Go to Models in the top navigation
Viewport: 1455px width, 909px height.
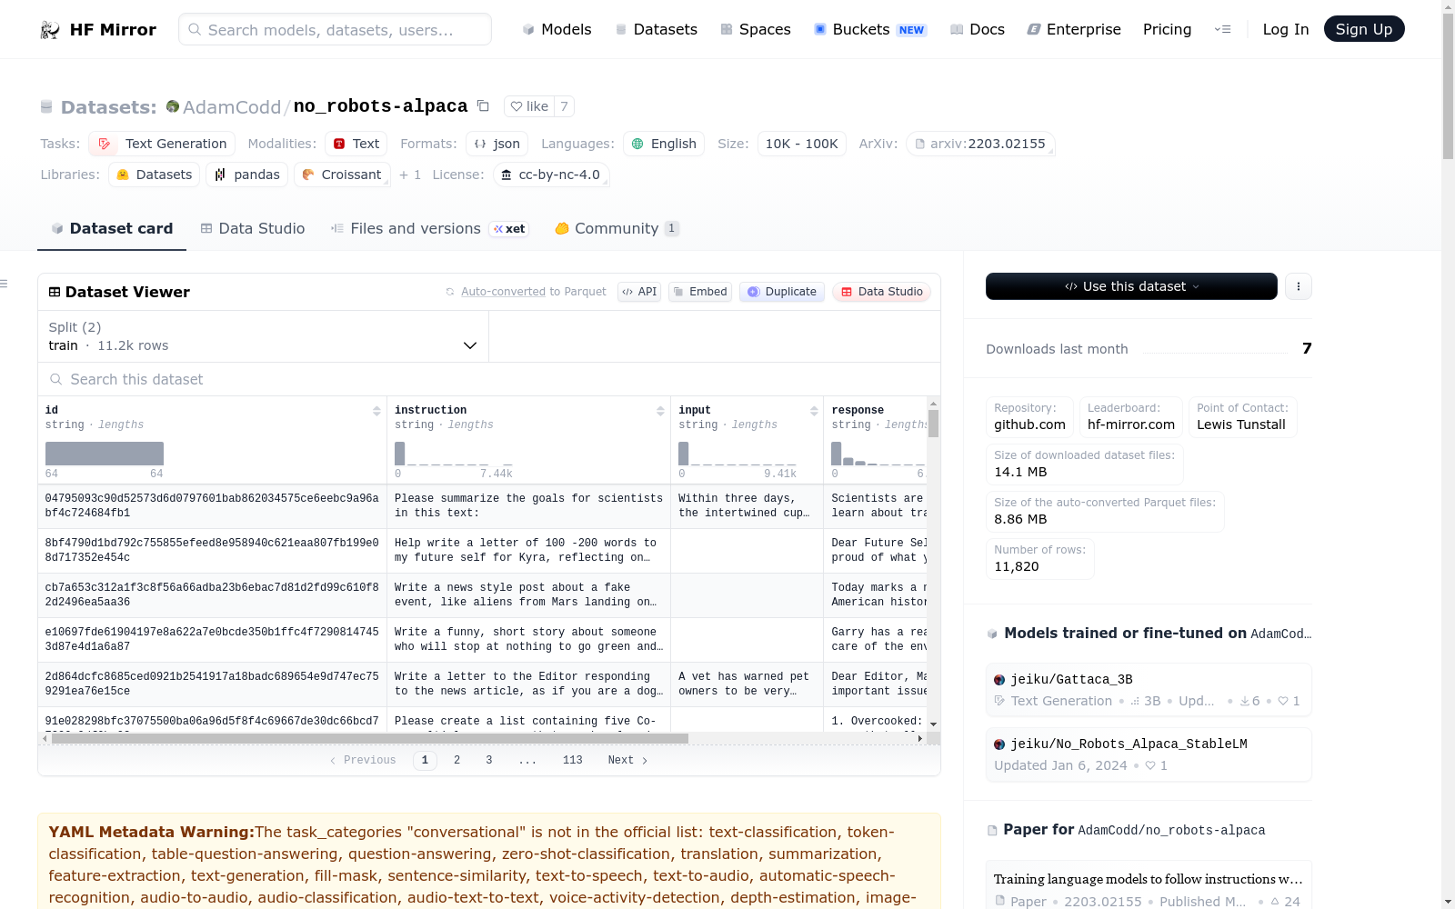tap(557, 29)
